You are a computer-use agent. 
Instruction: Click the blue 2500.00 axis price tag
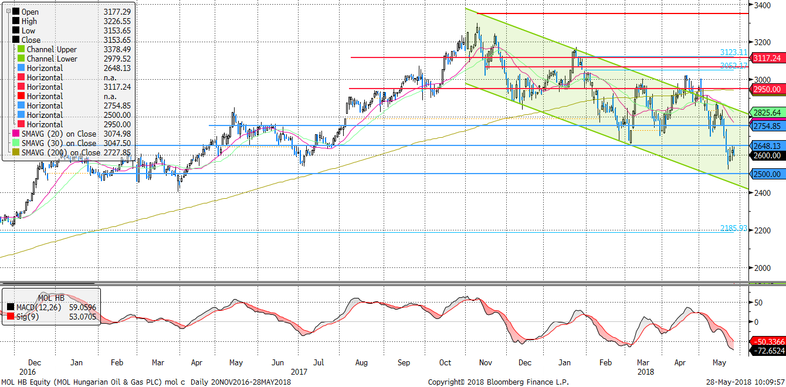(x=767, y=174)
